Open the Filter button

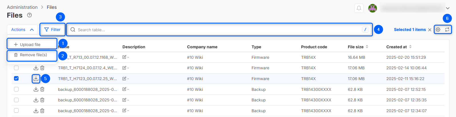pos(53,30)
